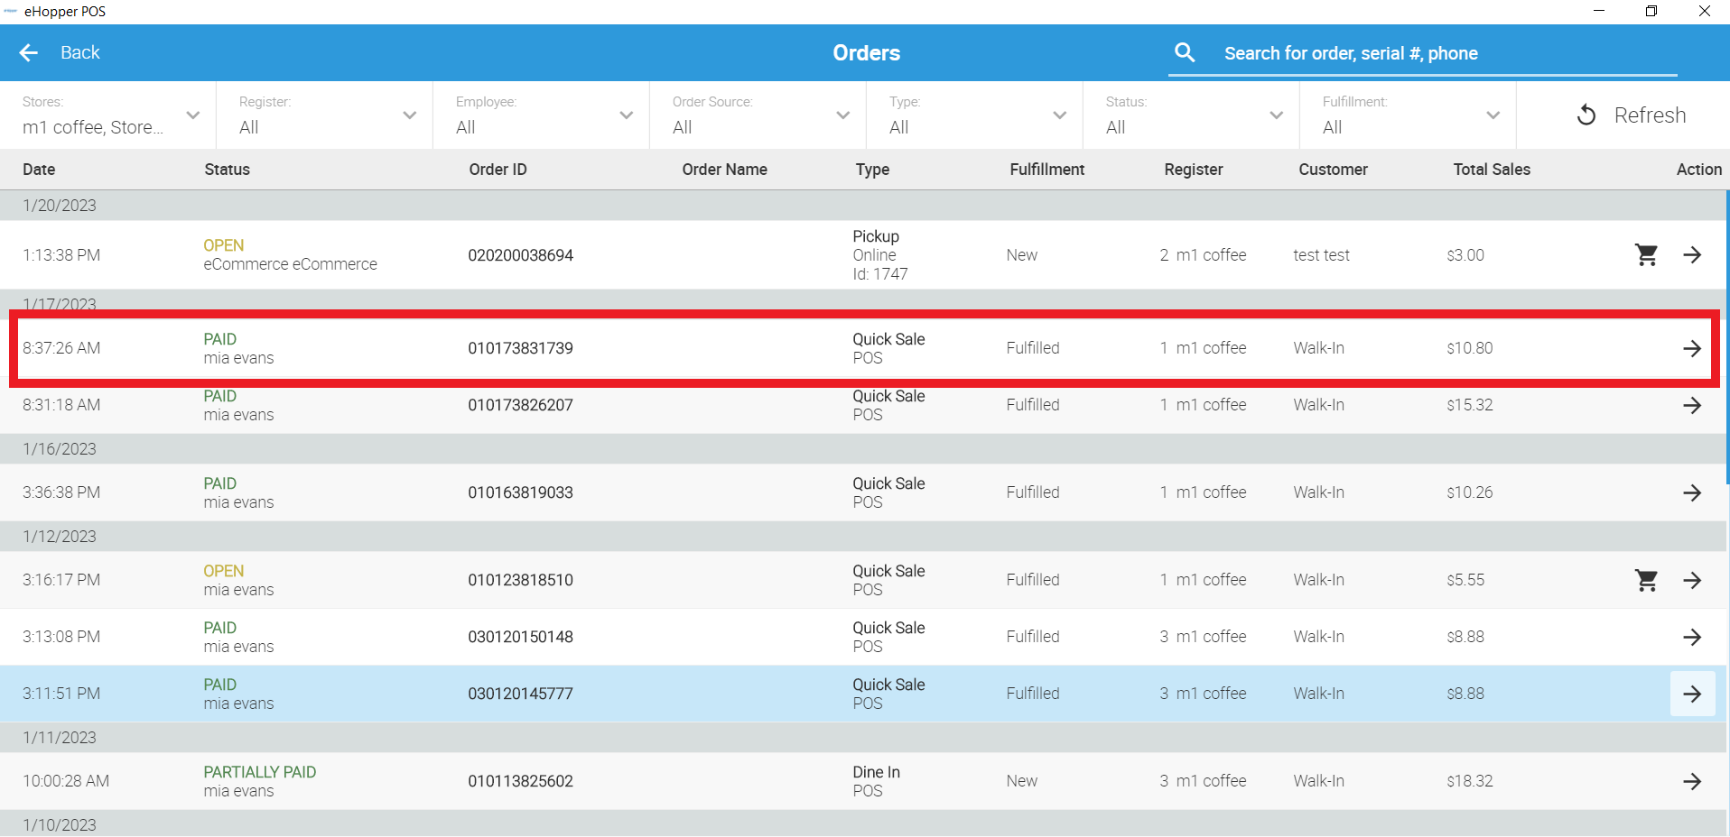The image size is (1730, 837).
Task: Open arrow for order 010113825602
Action: [x=1692, y=781]
